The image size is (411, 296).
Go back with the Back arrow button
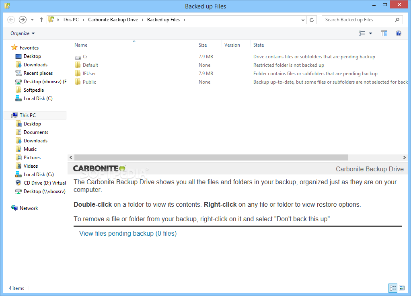tap(11, 20)
